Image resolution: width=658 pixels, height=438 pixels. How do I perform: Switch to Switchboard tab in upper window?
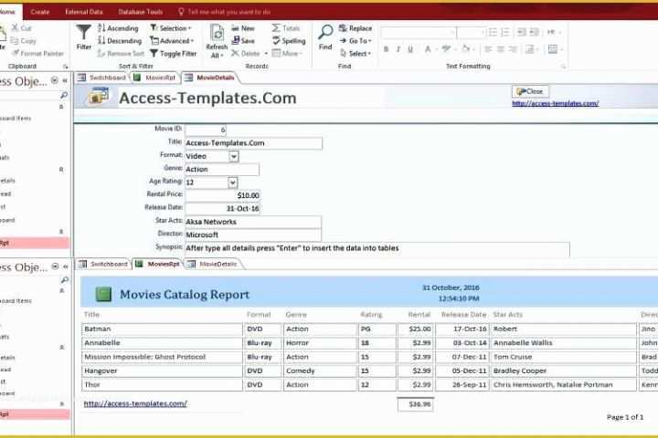[x=102, y=78]
